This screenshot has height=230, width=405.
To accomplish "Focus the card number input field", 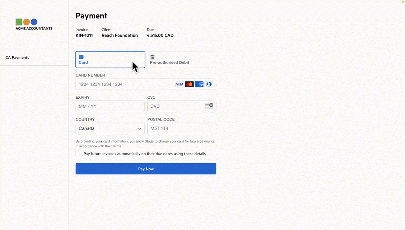I will [146, 85].
